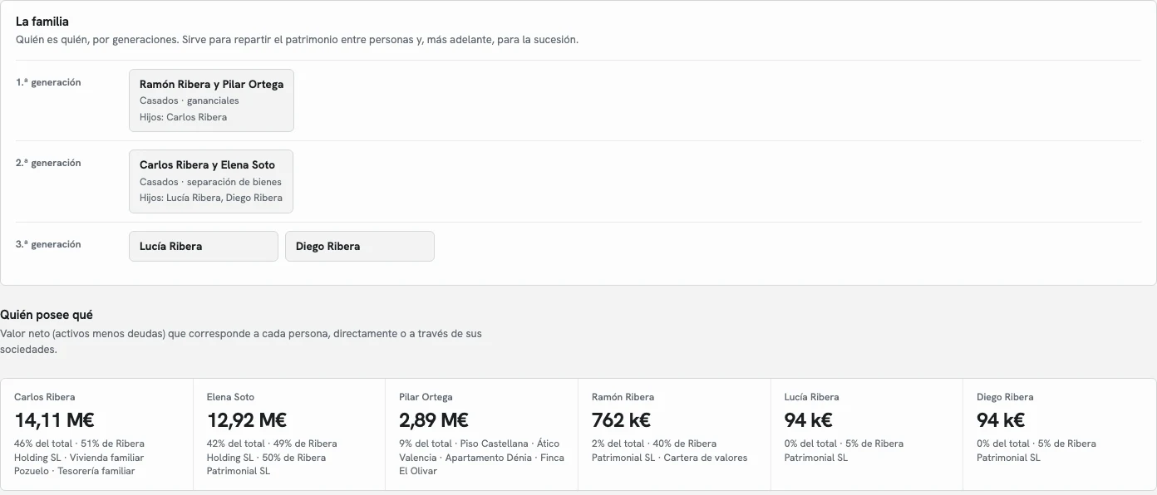The image size is (1157, 495).
Task: Click the 1.ª generación row label
Action: point(48,82)
